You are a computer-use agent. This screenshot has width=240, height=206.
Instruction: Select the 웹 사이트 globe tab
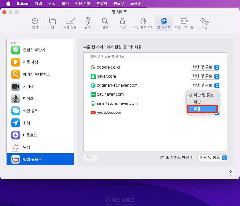[164, 23]
